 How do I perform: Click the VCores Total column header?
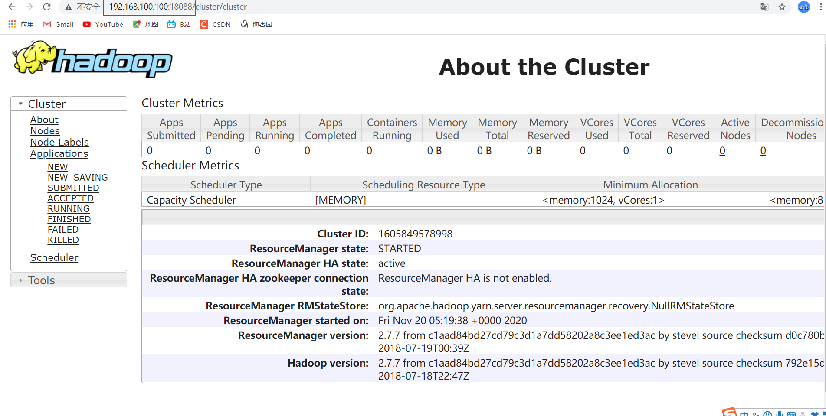[x=640, y=129]
